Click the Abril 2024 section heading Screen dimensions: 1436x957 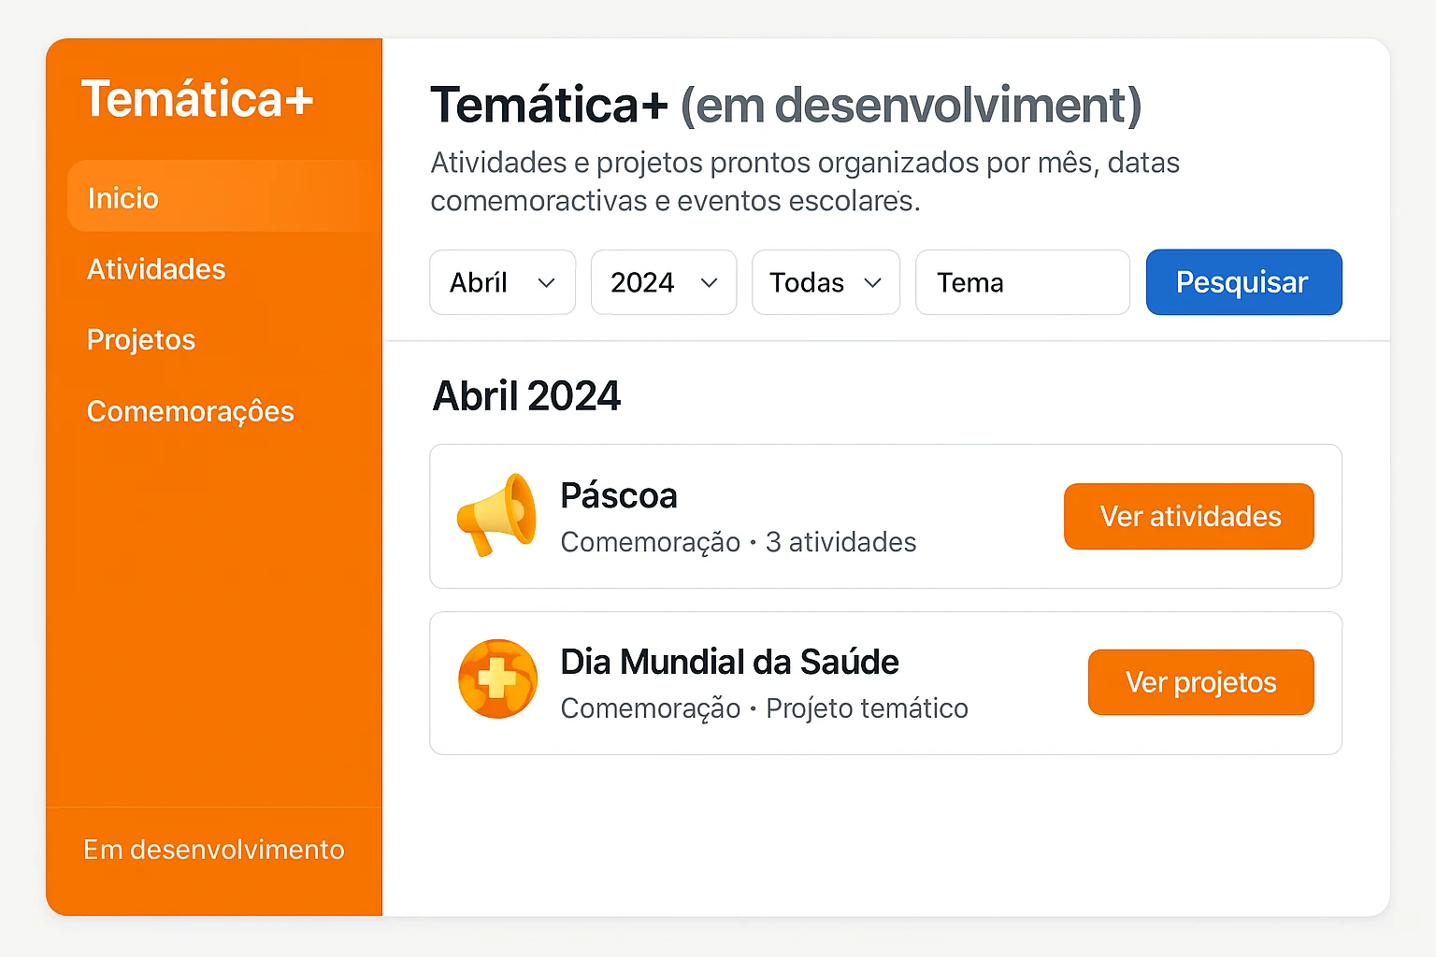(x=526, y=395)
